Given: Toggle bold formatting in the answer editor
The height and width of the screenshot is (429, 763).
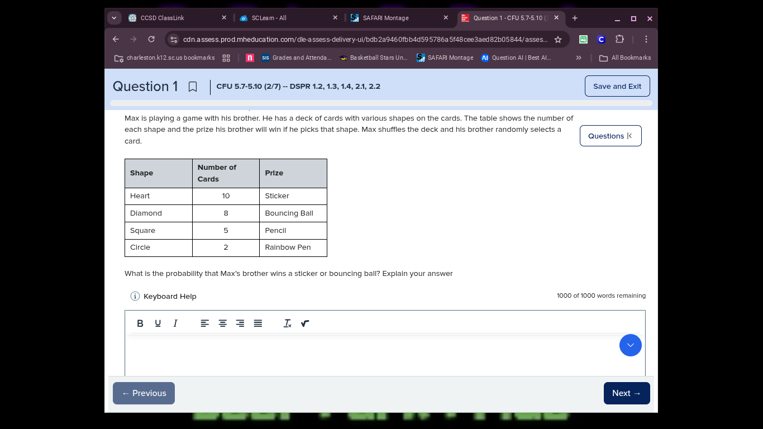Looking at the screenshot, I should (x=140, y=323).
